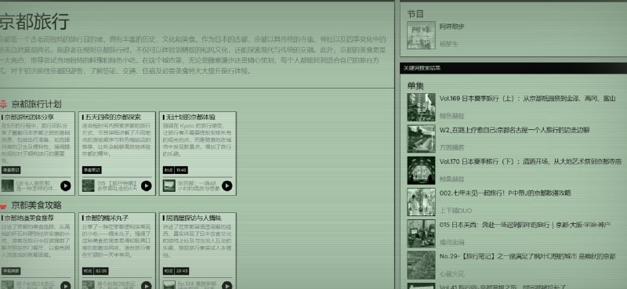Open episode thumbnail in 京都游玩团体分享 card

point(7,186)
